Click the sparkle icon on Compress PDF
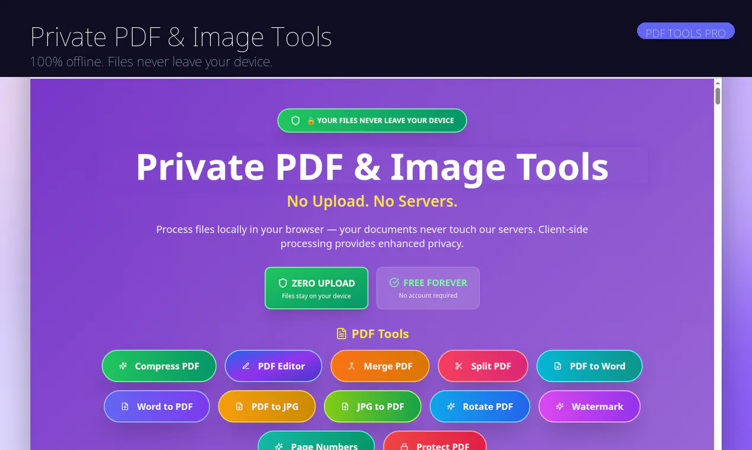Viewport: 752px width, 450px height. pyautogui.click(x=123, y=366)
